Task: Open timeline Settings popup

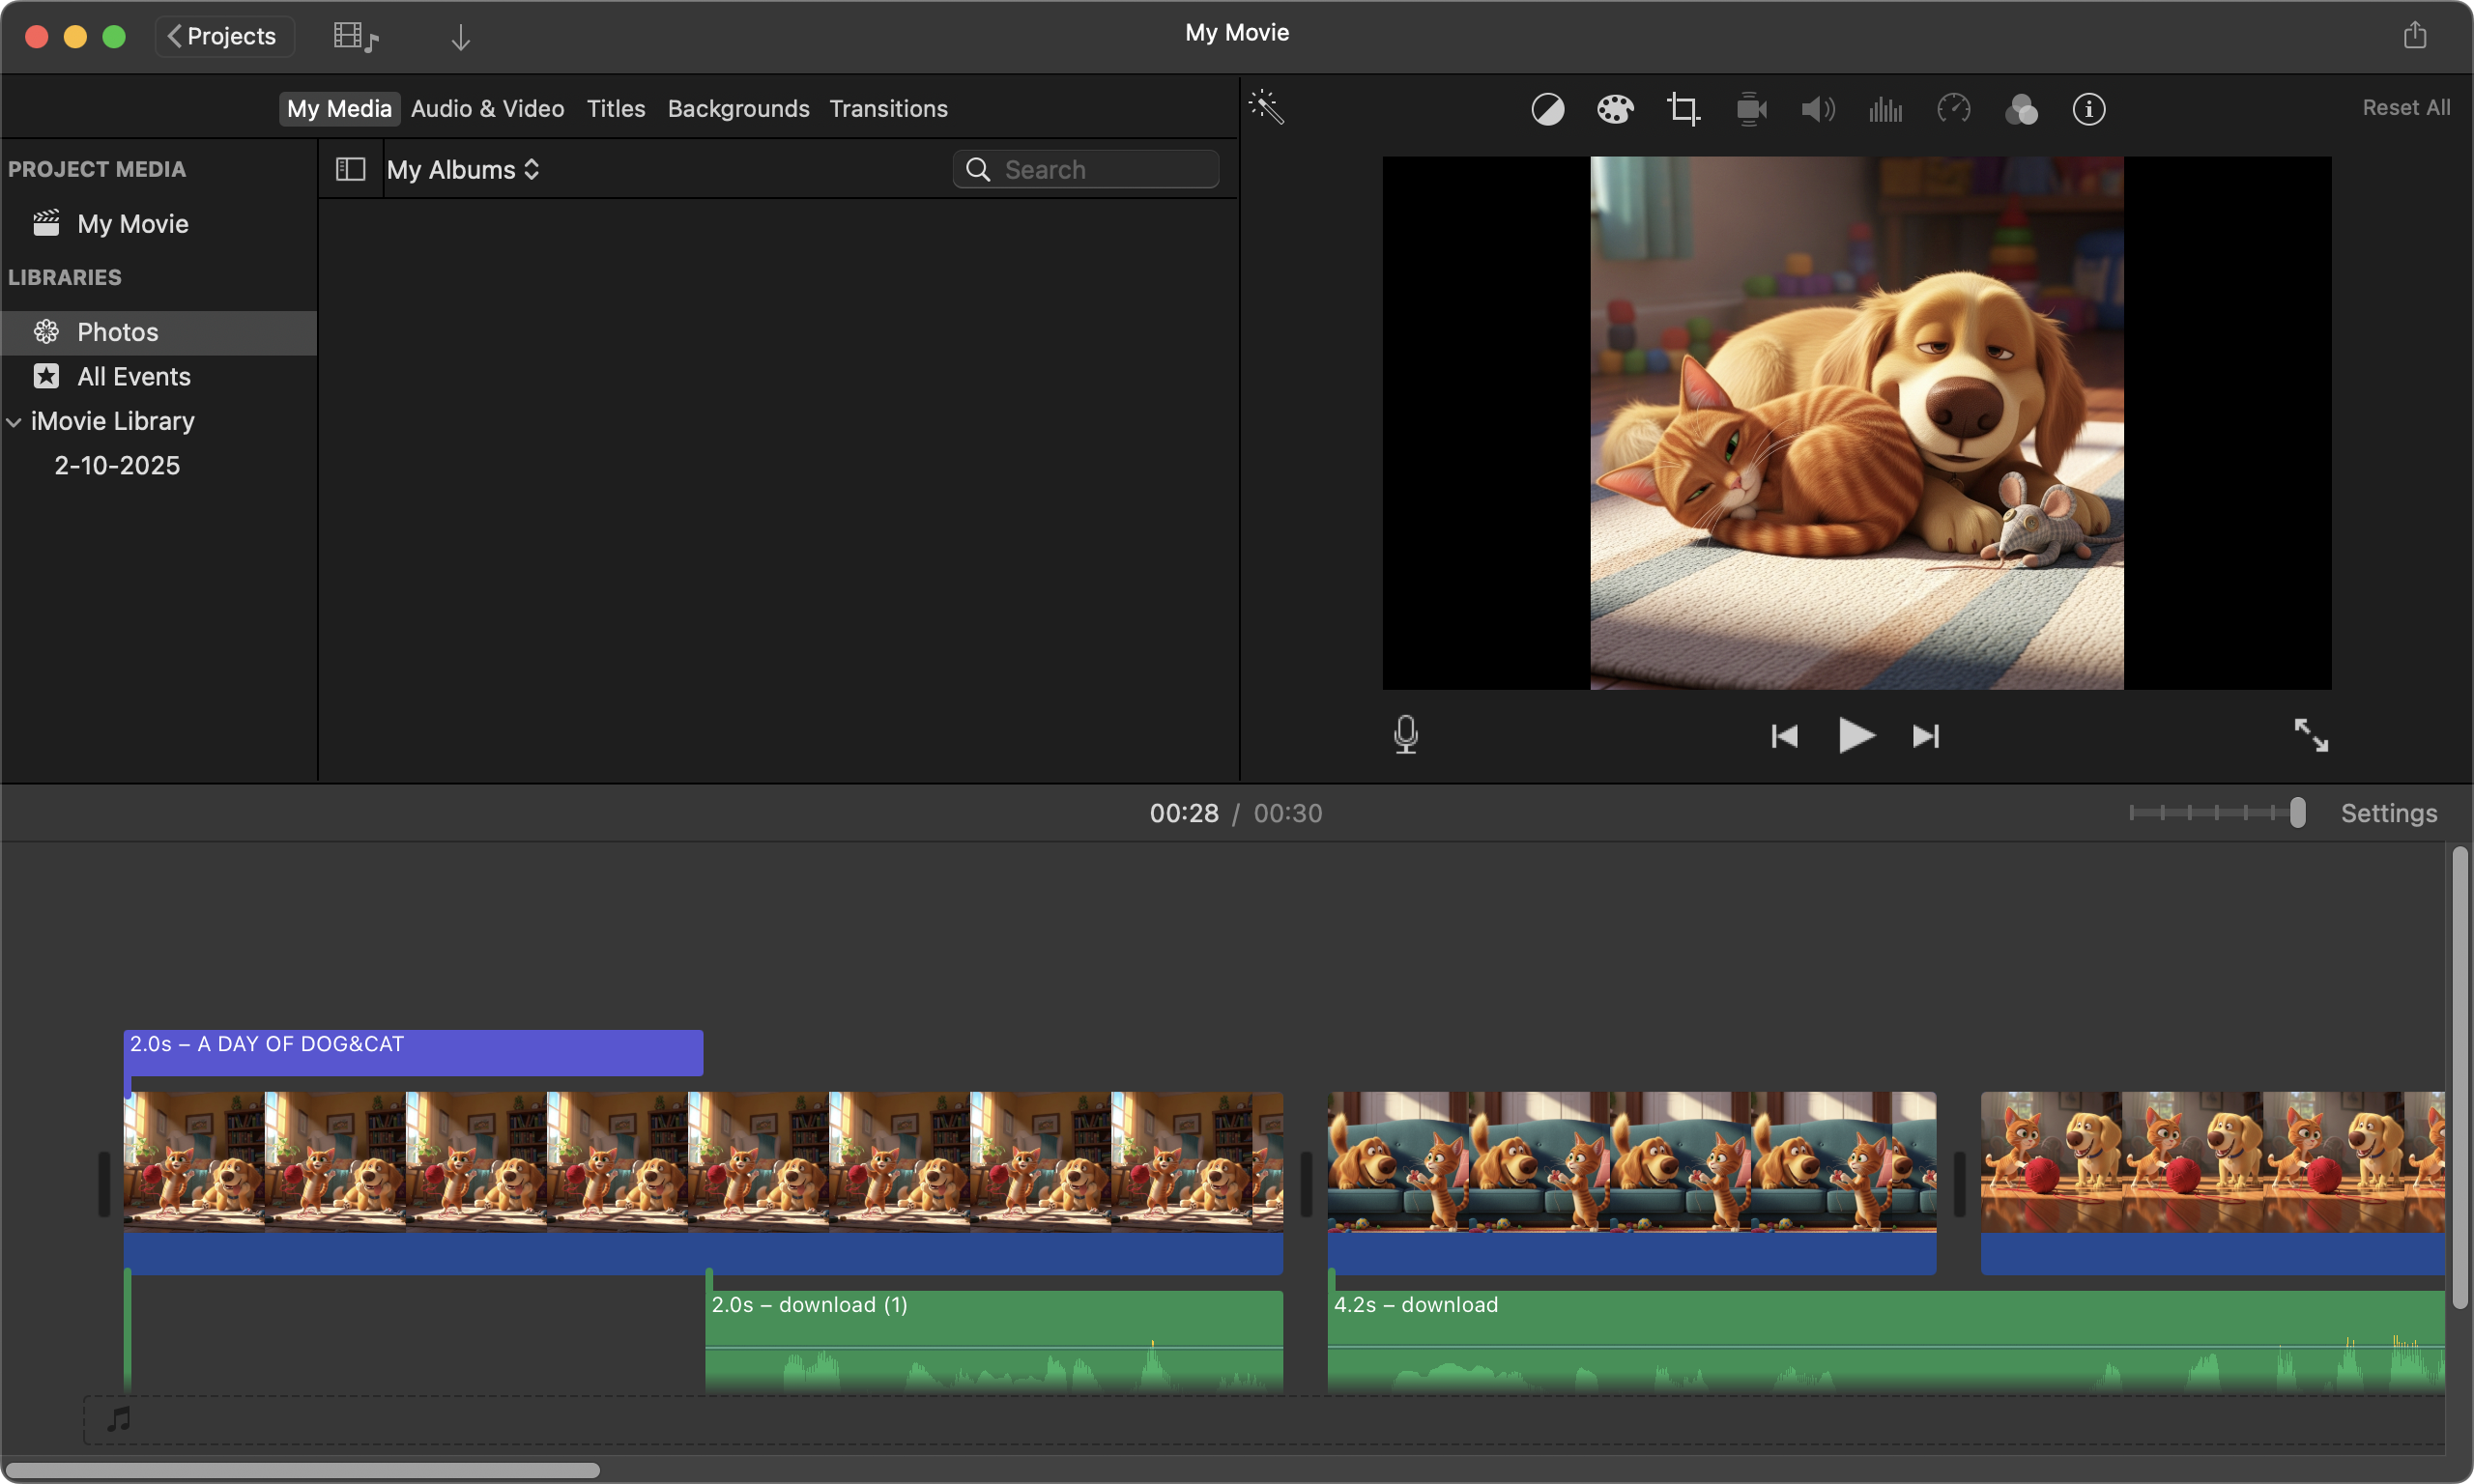Action: coord(2388,813)
